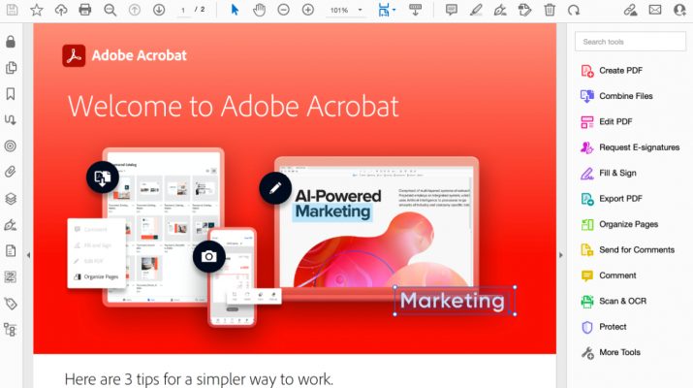Go to previous page arrow
This screenshot has height=388, width=693.
click(x=135, y=10)
